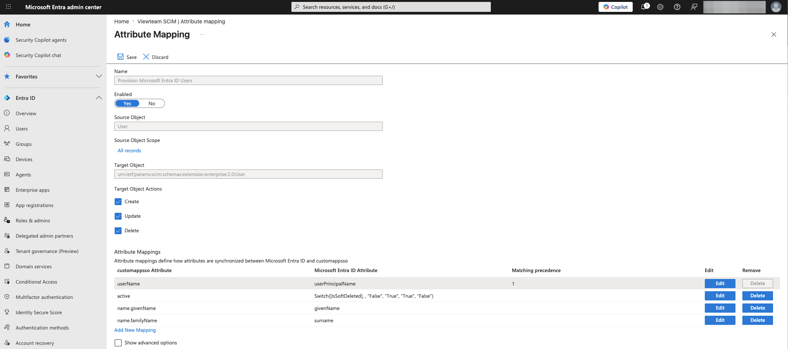Save the attribute mapping
Viewport: 788px width, 349px height.
[x=127, y=57]
